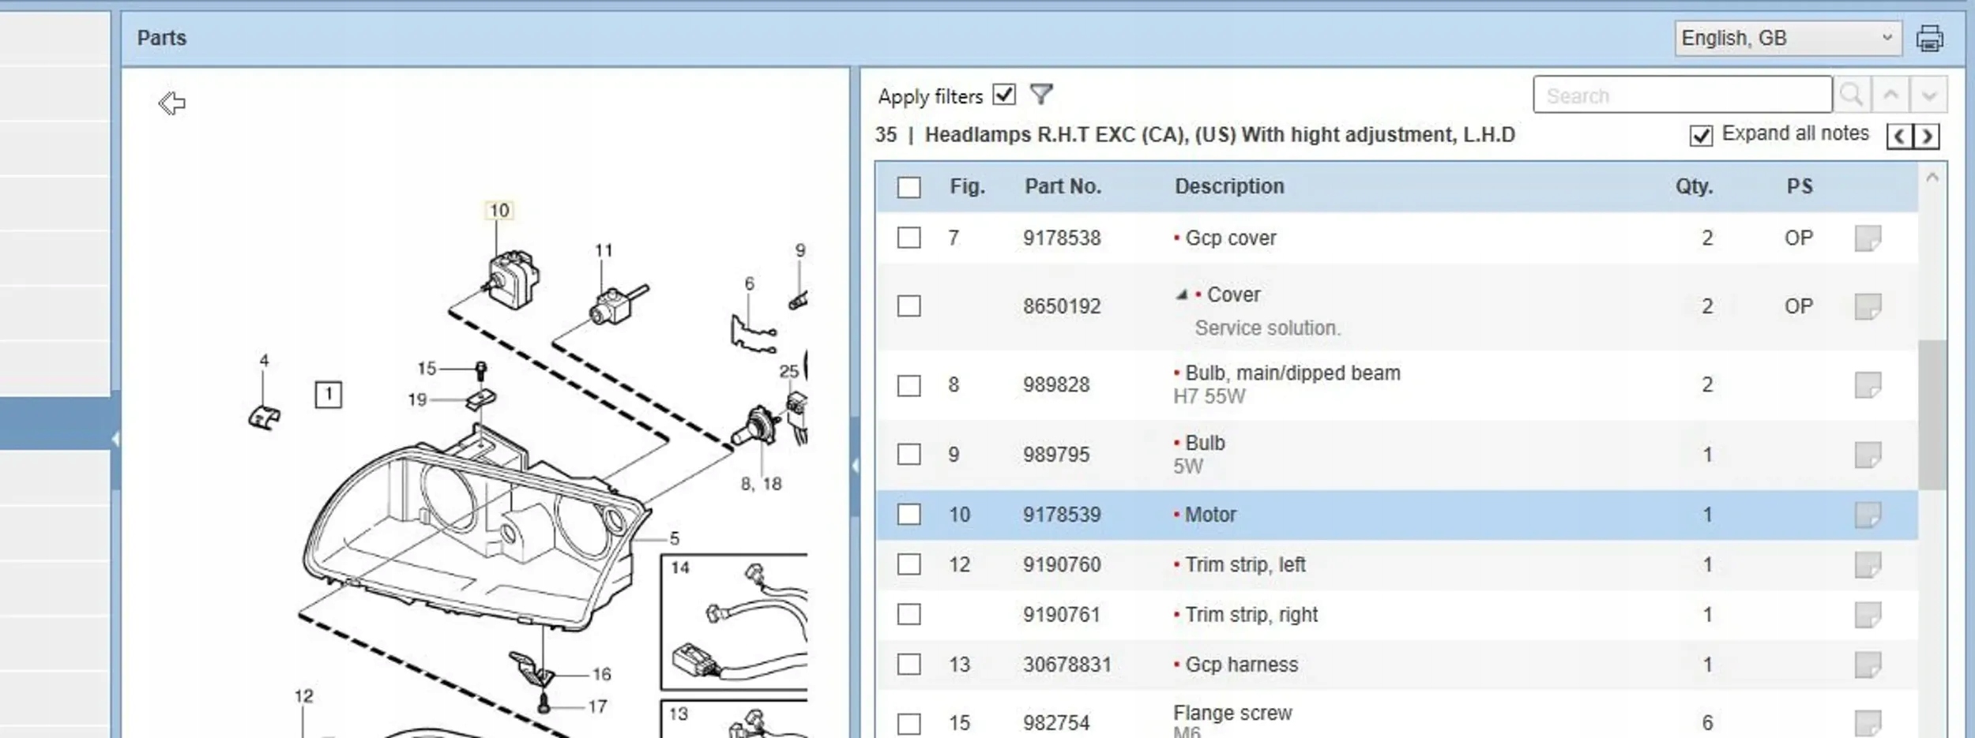Click the Trim strip, right description
Viewport: 1975px width, 738px height.
point(1251,614)
